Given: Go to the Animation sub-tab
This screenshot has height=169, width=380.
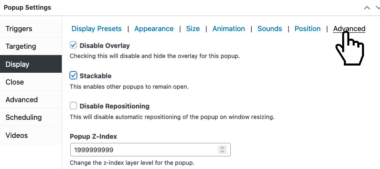Looking at the screenshot, I should (x=229, y=29).
